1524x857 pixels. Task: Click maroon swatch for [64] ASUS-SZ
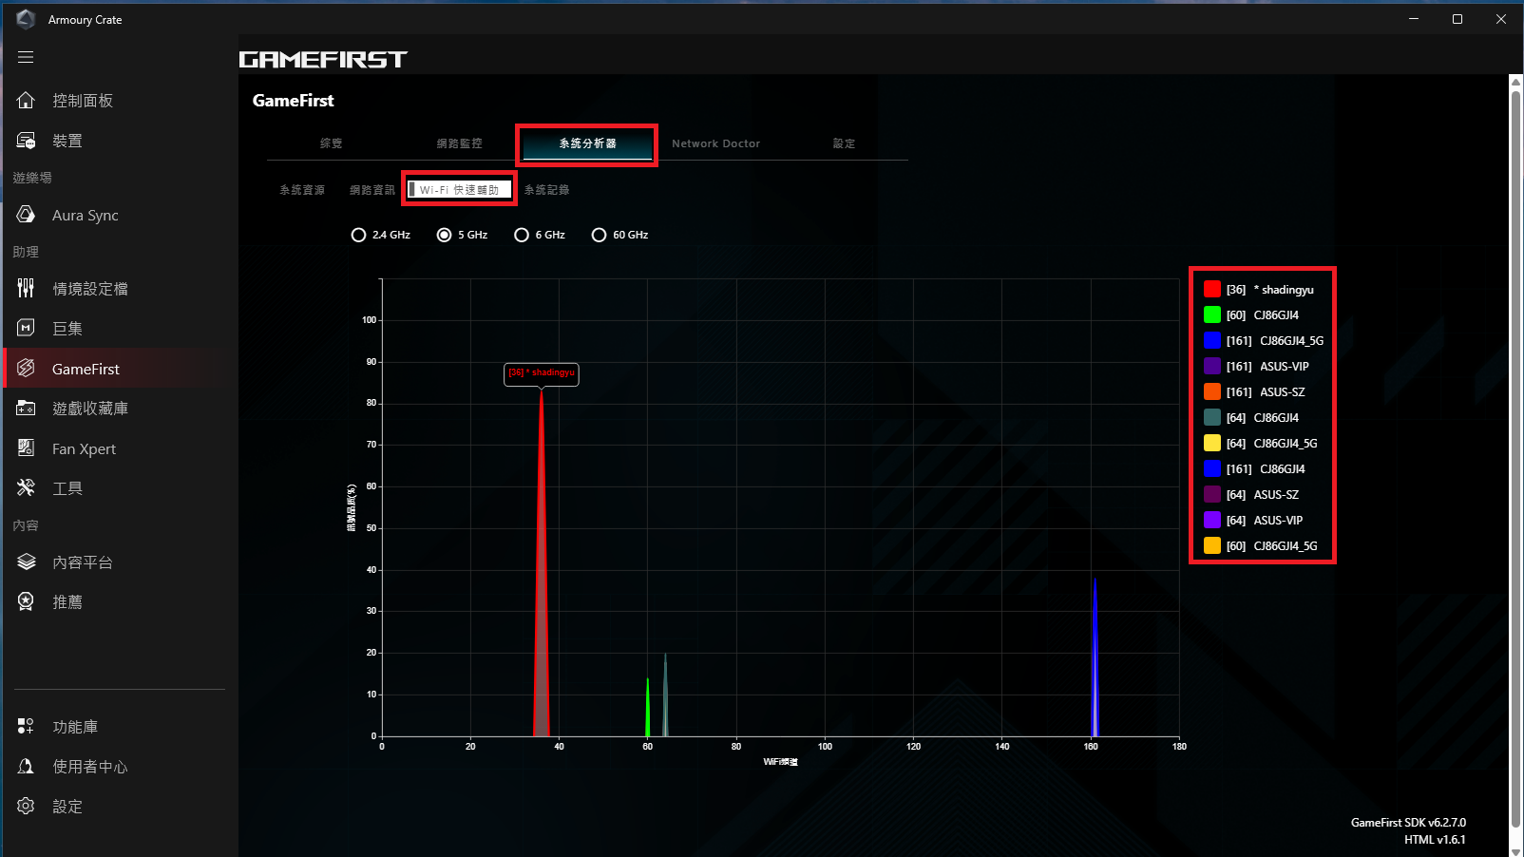coord(1212,494)
